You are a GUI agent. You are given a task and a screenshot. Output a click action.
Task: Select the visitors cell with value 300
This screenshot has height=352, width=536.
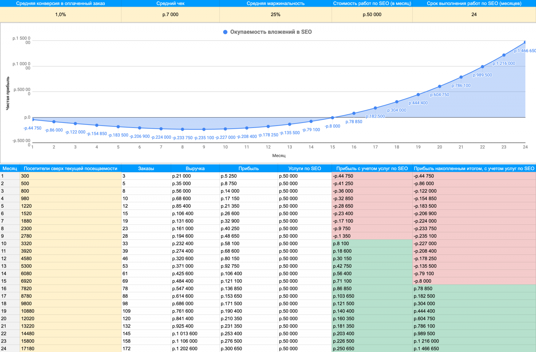pos(25,176)
